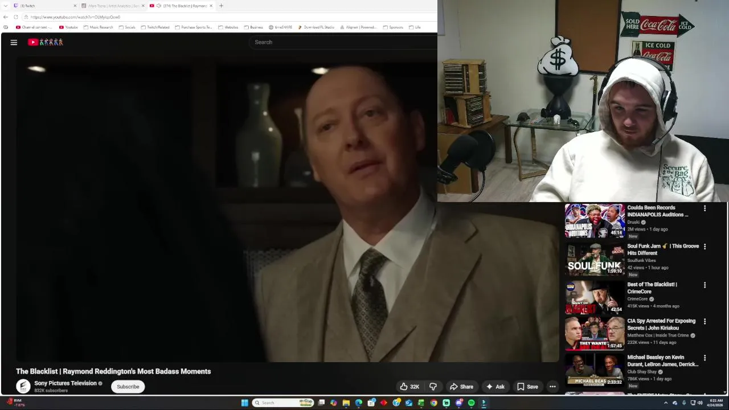The width and height of the screenshot is (729, 410).
Task: Open Google Chrome from taskbar
Action: 433,403
